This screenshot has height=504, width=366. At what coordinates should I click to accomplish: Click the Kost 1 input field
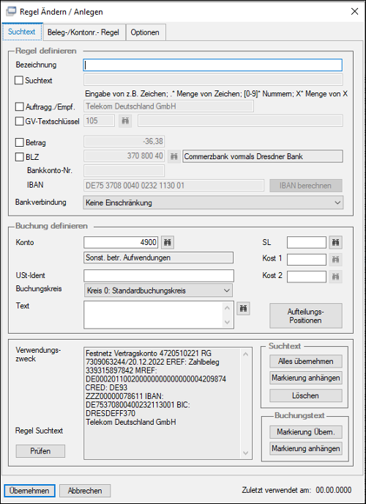306,260
